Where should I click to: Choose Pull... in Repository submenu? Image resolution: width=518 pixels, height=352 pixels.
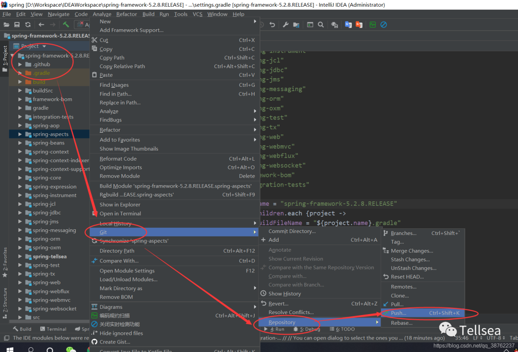(423, 304)
